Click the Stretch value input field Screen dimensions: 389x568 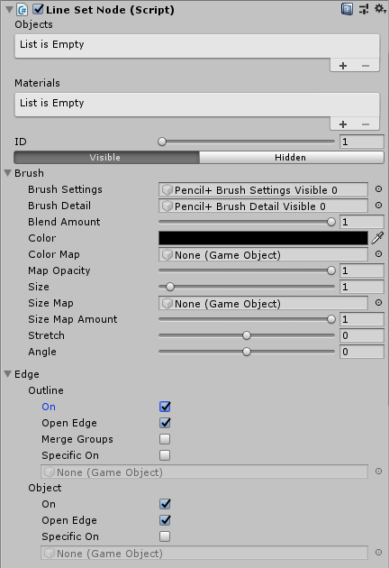tap(361, 335)
